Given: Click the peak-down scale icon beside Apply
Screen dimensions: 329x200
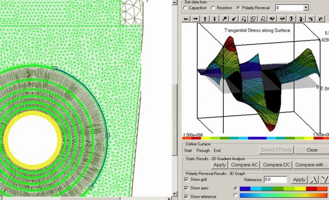Looking at the screenshot, I should coord(324,180).
